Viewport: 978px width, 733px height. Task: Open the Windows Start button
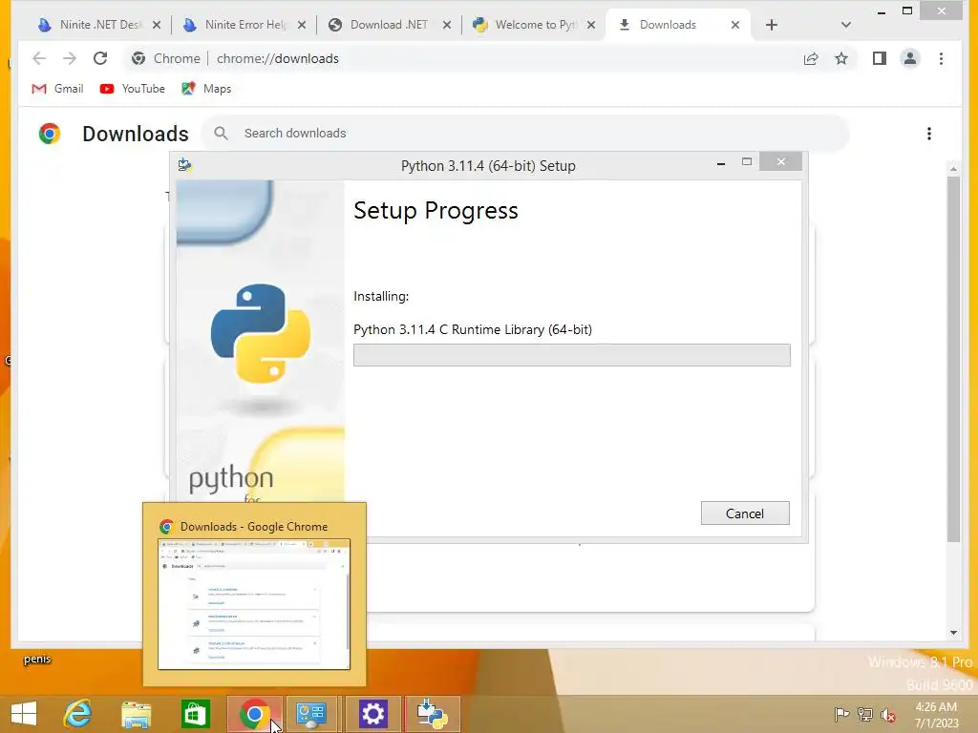point(24,714)
